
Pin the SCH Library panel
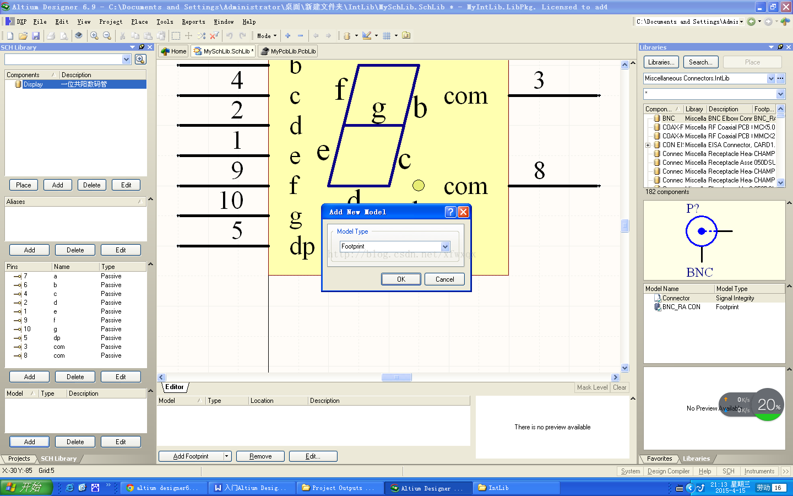142,47
